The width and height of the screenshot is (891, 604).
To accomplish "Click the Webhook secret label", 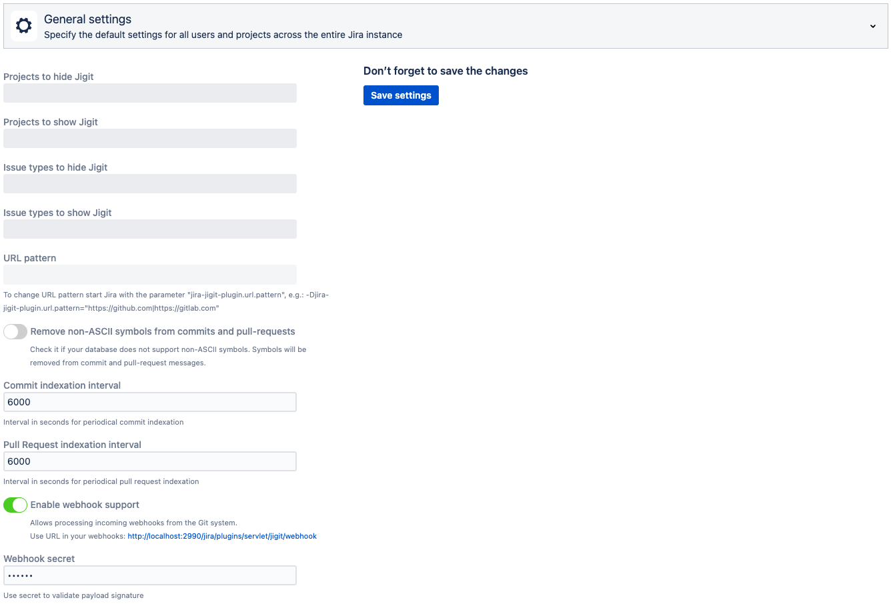I will tap(39, 559).
